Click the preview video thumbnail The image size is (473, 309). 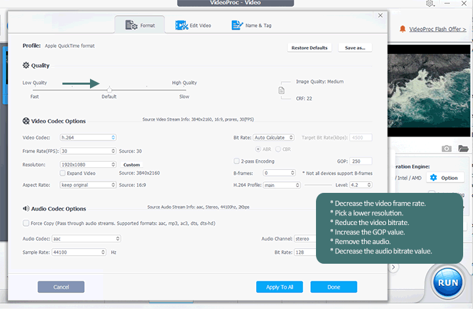coord(428,91)
